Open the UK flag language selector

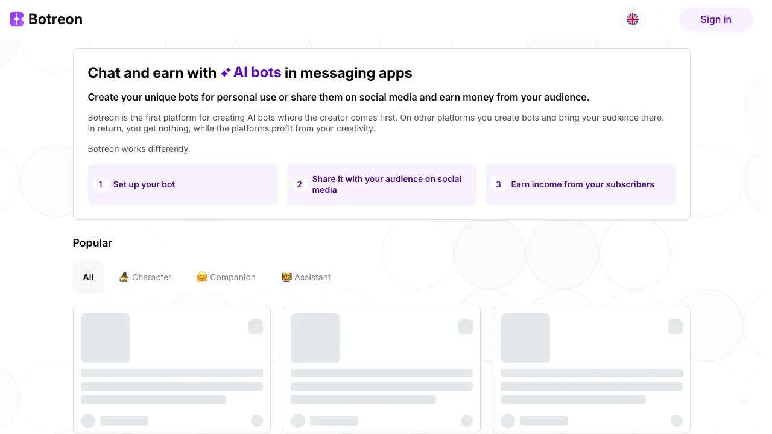coord(633,19)
